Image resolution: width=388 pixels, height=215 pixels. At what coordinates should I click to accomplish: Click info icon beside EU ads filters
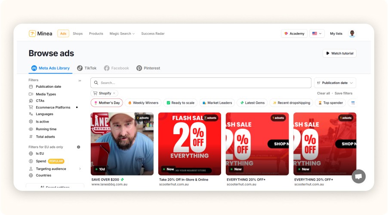(78, 147)
